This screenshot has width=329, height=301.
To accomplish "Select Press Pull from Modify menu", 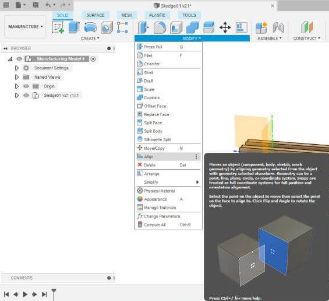I will [168, 47].
